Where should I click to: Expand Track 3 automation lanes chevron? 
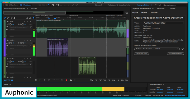click(7, 73)
